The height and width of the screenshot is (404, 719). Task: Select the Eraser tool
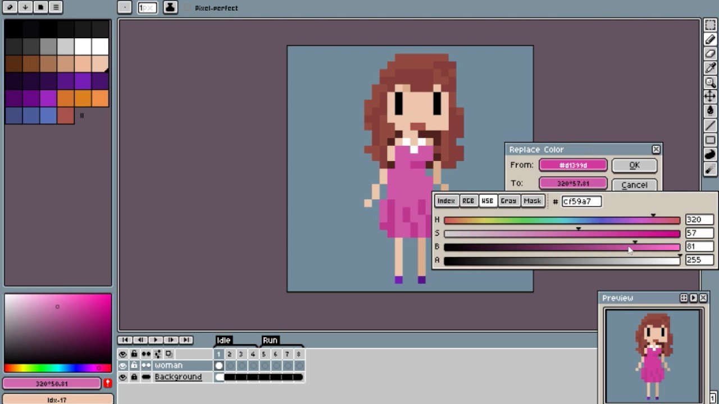(x=710, y=54)
